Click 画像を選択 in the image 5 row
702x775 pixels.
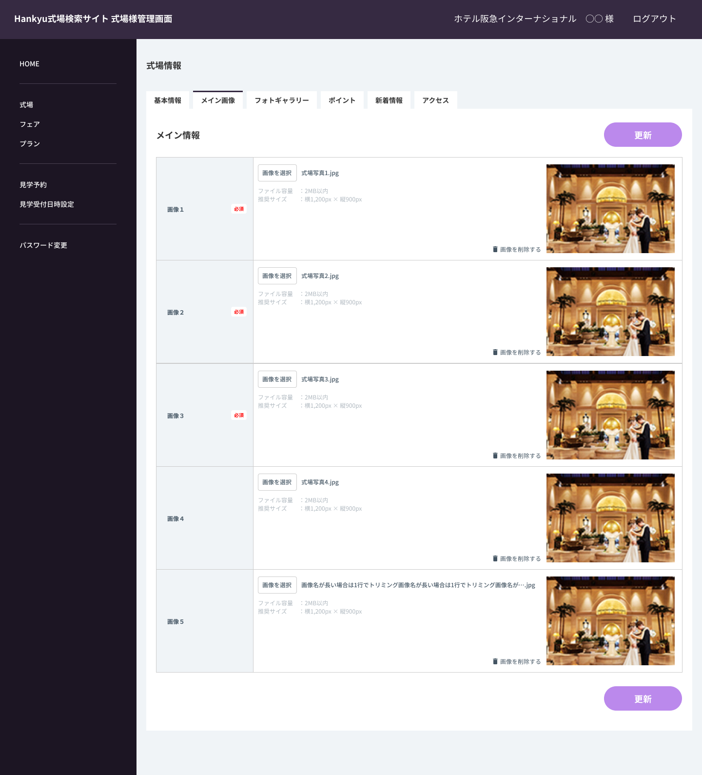pyautogui.click(x=277, y=585)
